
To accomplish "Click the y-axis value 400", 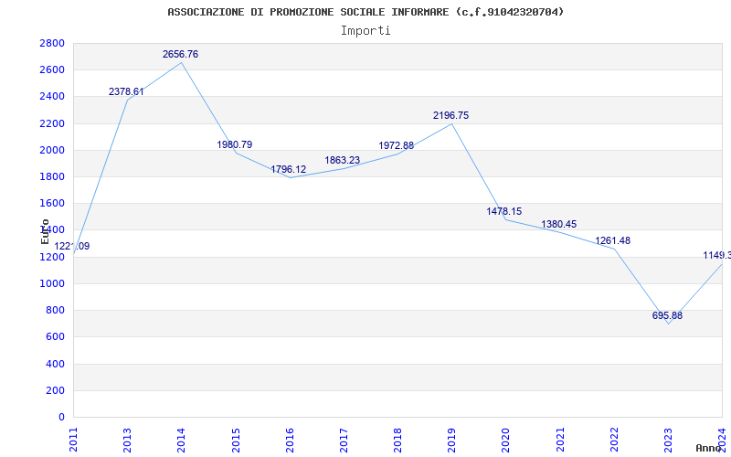I will click(55, 364).
